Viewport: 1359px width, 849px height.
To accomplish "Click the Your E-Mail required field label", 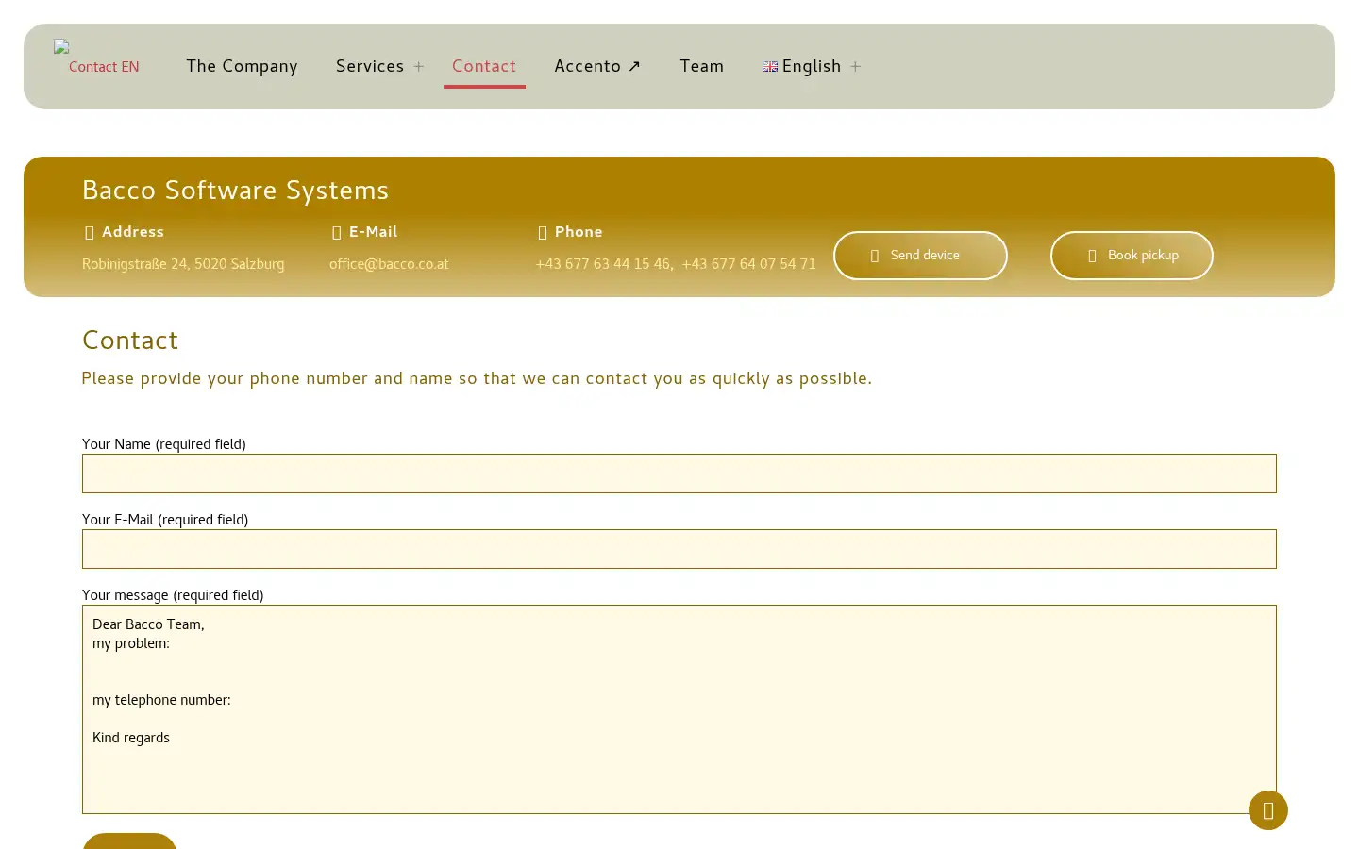I will [165, 520].
